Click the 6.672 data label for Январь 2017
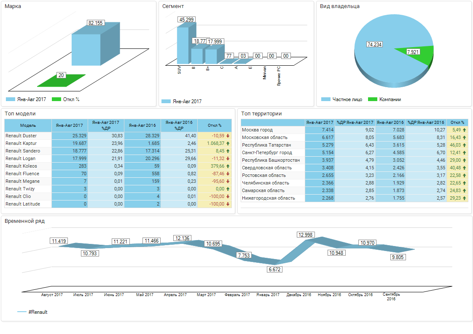Screen dimensions: 473x334 pyautogui.click(x=274, y=270)
